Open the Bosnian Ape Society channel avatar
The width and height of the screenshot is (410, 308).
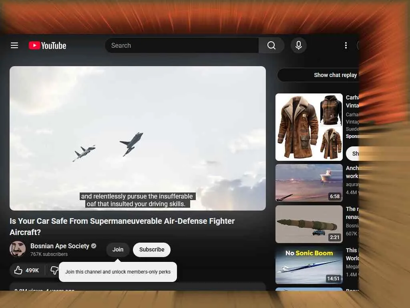click(18, 249)
